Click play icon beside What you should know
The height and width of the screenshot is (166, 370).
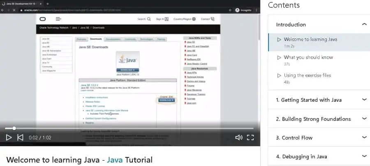click(279, 57)
